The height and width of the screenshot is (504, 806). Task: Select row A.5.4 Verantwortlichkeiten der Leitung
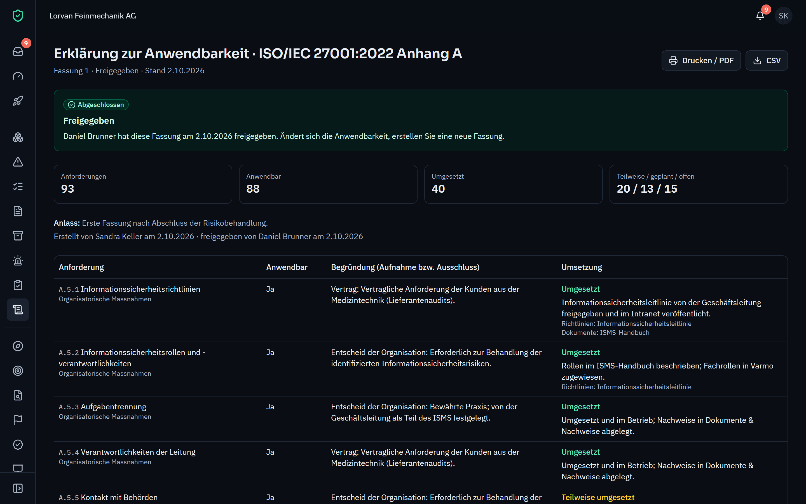(x=421, y=464)
